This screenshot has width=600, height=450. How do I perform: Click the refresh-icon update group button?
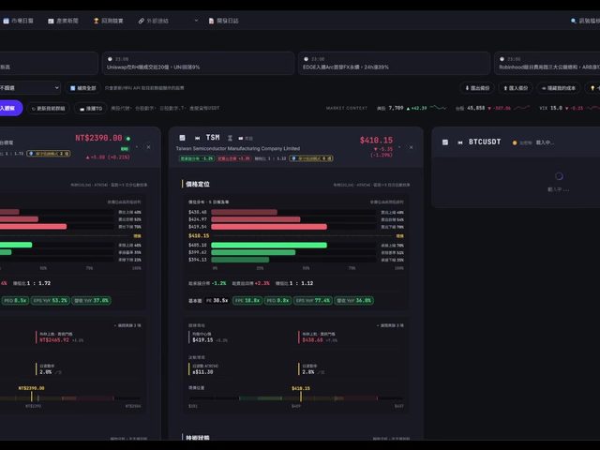[48, 109]
